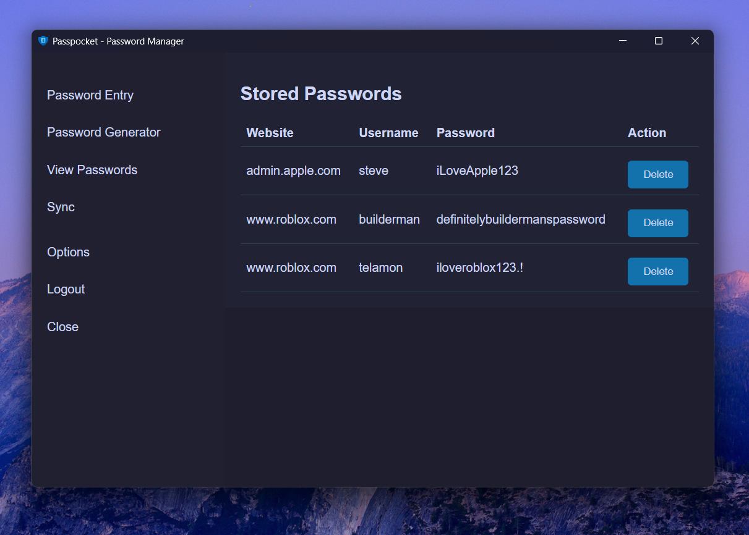Delete the admin.apple.com steve entry

pyautogui.click(x=658, y=174)
